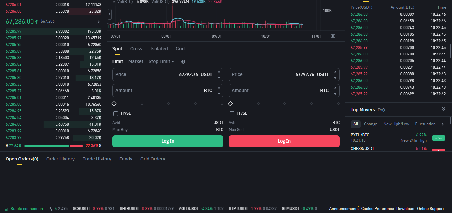Viewport: 452px width, 213px height.
Task: Open the Top Movers FAQ link
Action: pos(381,110)
